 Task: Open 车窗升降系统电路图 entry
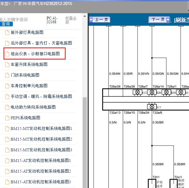[29, 64]
